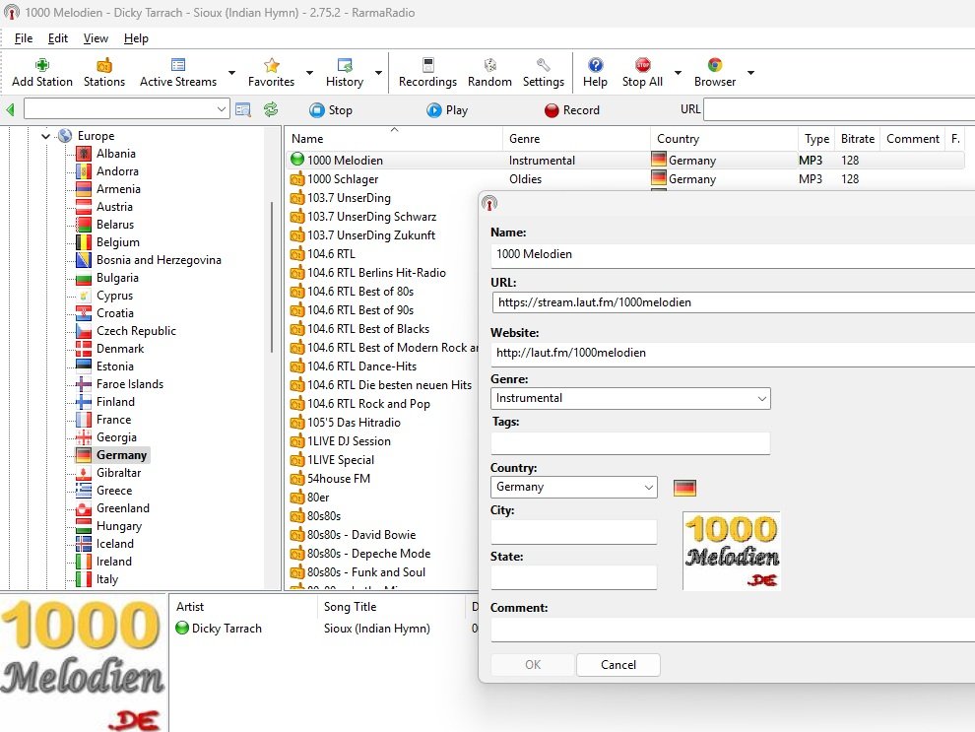This screenshot has height=732, width=975.
Task: Sort stations by the Bitrate column header
Action: coord(858,139)
